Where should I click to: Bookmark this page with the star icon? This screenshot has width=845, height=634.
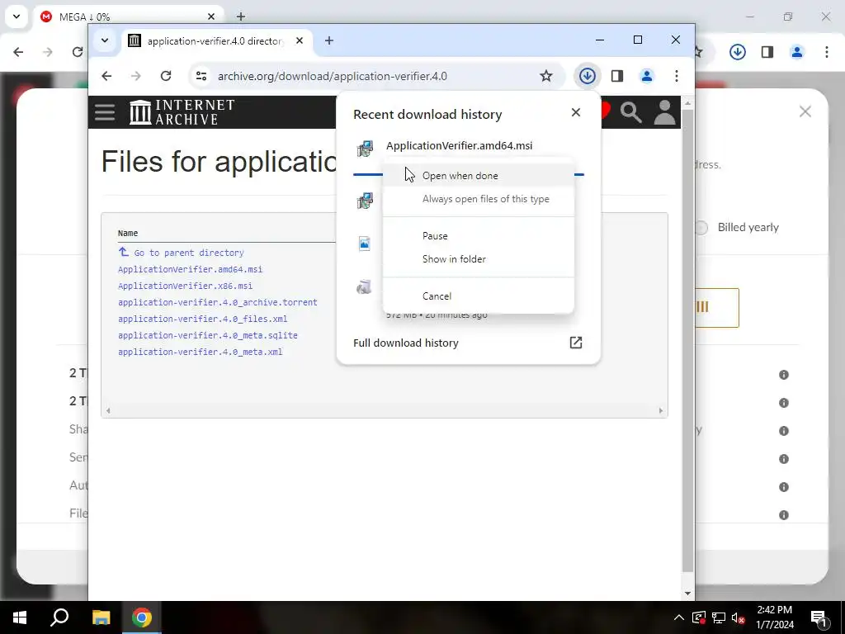546,76
